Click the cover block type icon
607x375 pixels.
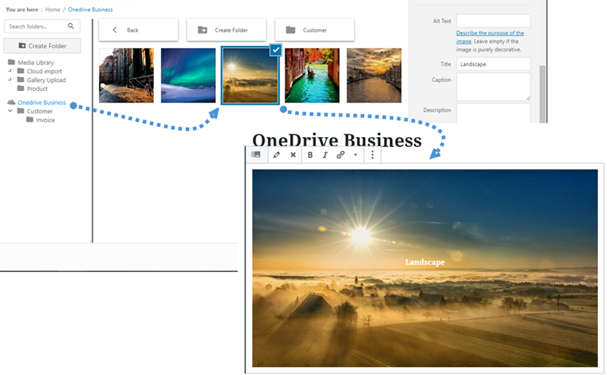click(x=256, y=155)
